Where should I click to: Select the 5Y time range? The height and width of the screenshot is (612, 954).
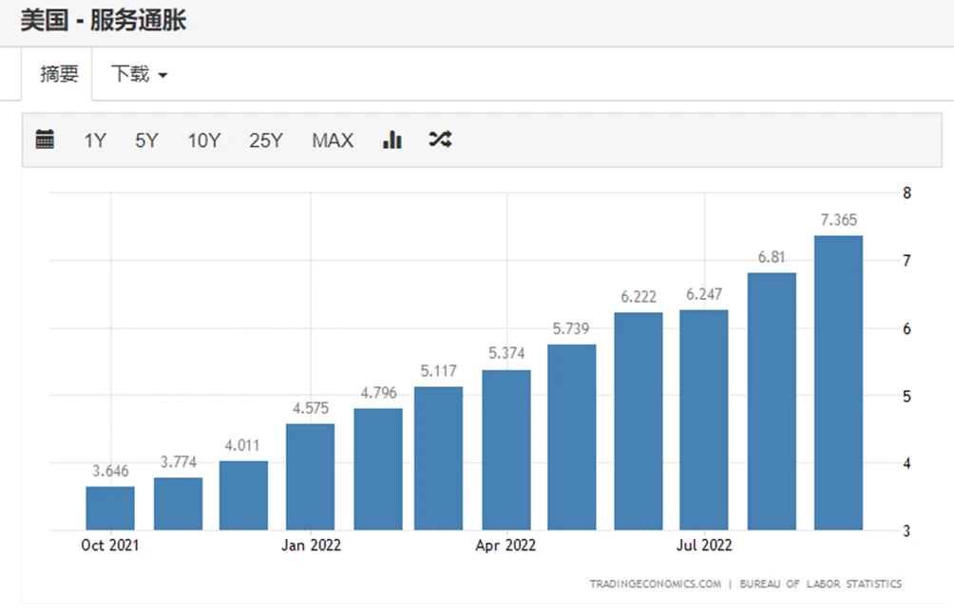tap(146, 140)
